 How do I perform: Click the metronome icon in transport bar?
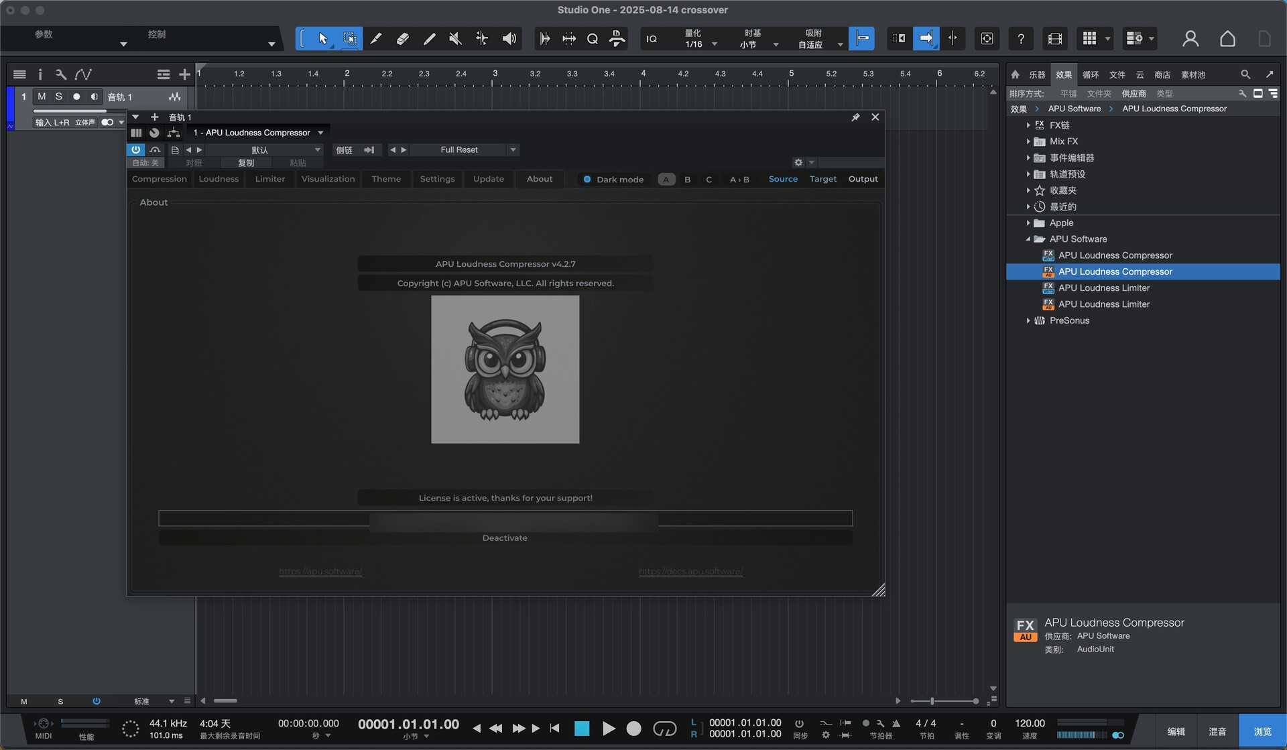pyautogui.click(x=897, y=723)
